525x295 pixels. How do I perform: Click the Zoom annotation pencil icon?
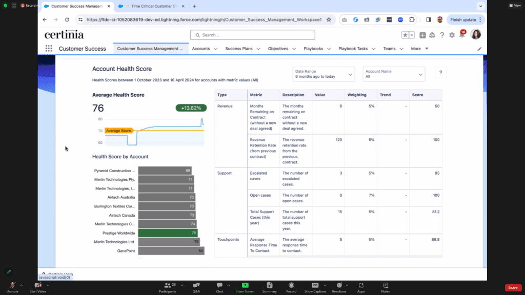pyautogui.click(x=9, y=272)
